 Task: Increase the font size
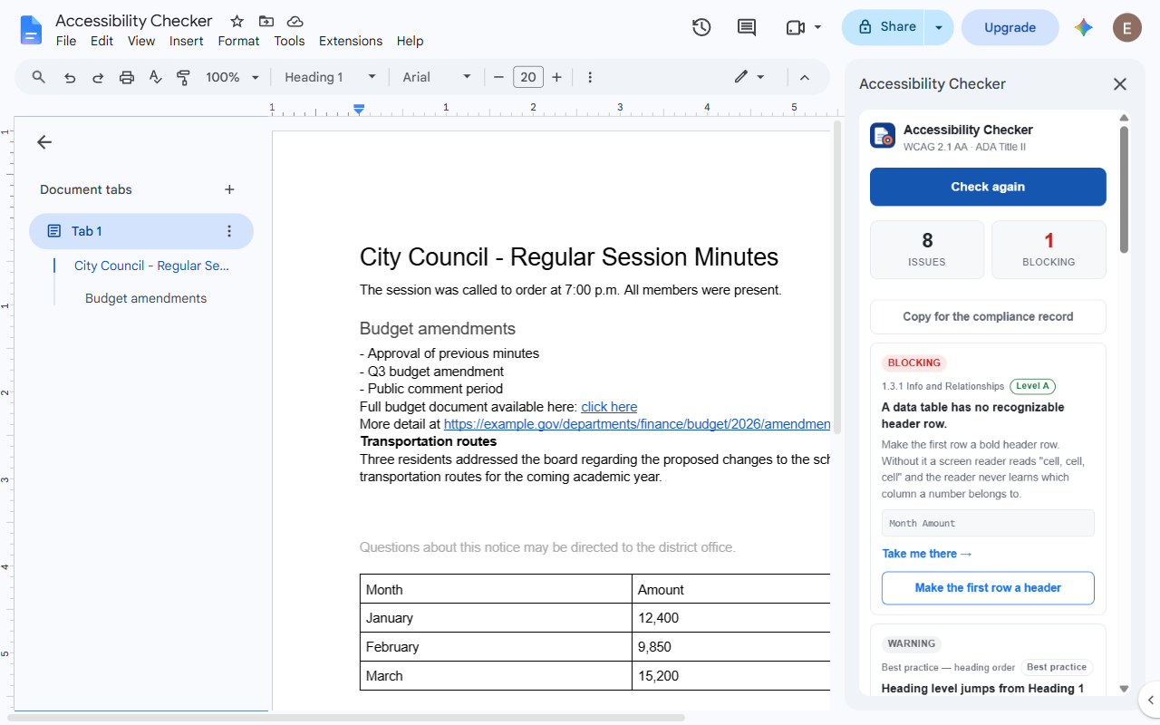pos(556,77)
